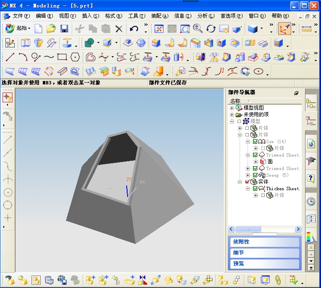
Task: Expand the 细节 panel bar
Action: click(265, 253)
